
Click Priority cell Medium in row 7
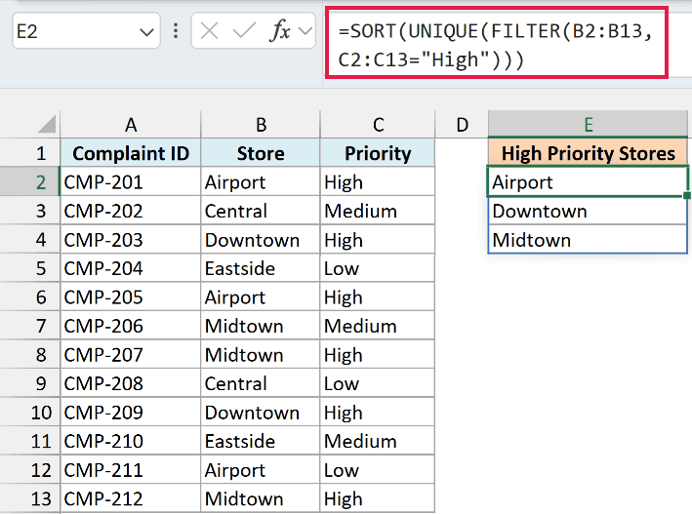[x=378, y=326]
